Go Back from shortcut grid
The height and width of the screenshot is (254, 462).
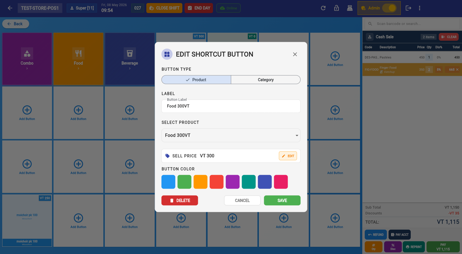[x=16, y=24]
